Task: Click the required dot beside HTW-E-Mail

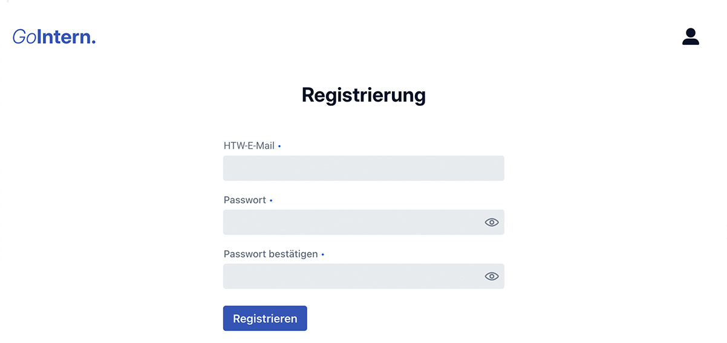Action: [x=279, y=146]
